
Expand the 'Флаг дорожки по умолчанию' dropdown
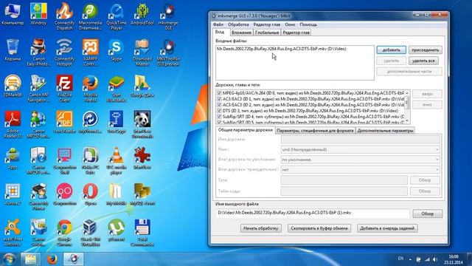coord(361,160)
